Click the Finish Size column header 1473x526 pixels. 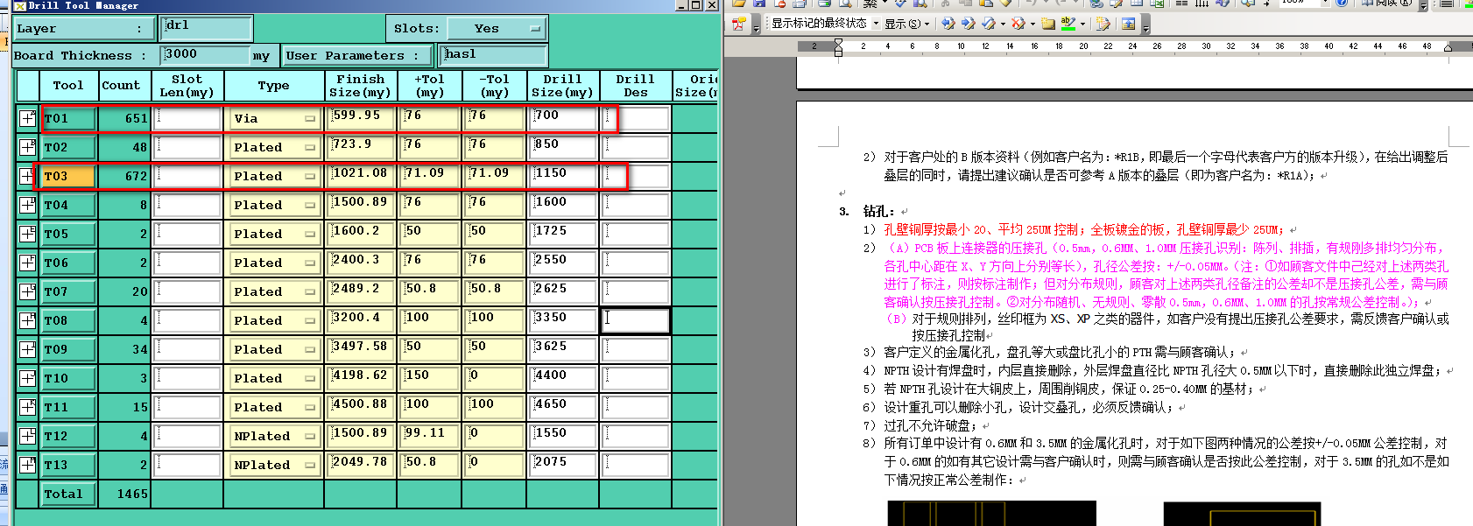361,86
